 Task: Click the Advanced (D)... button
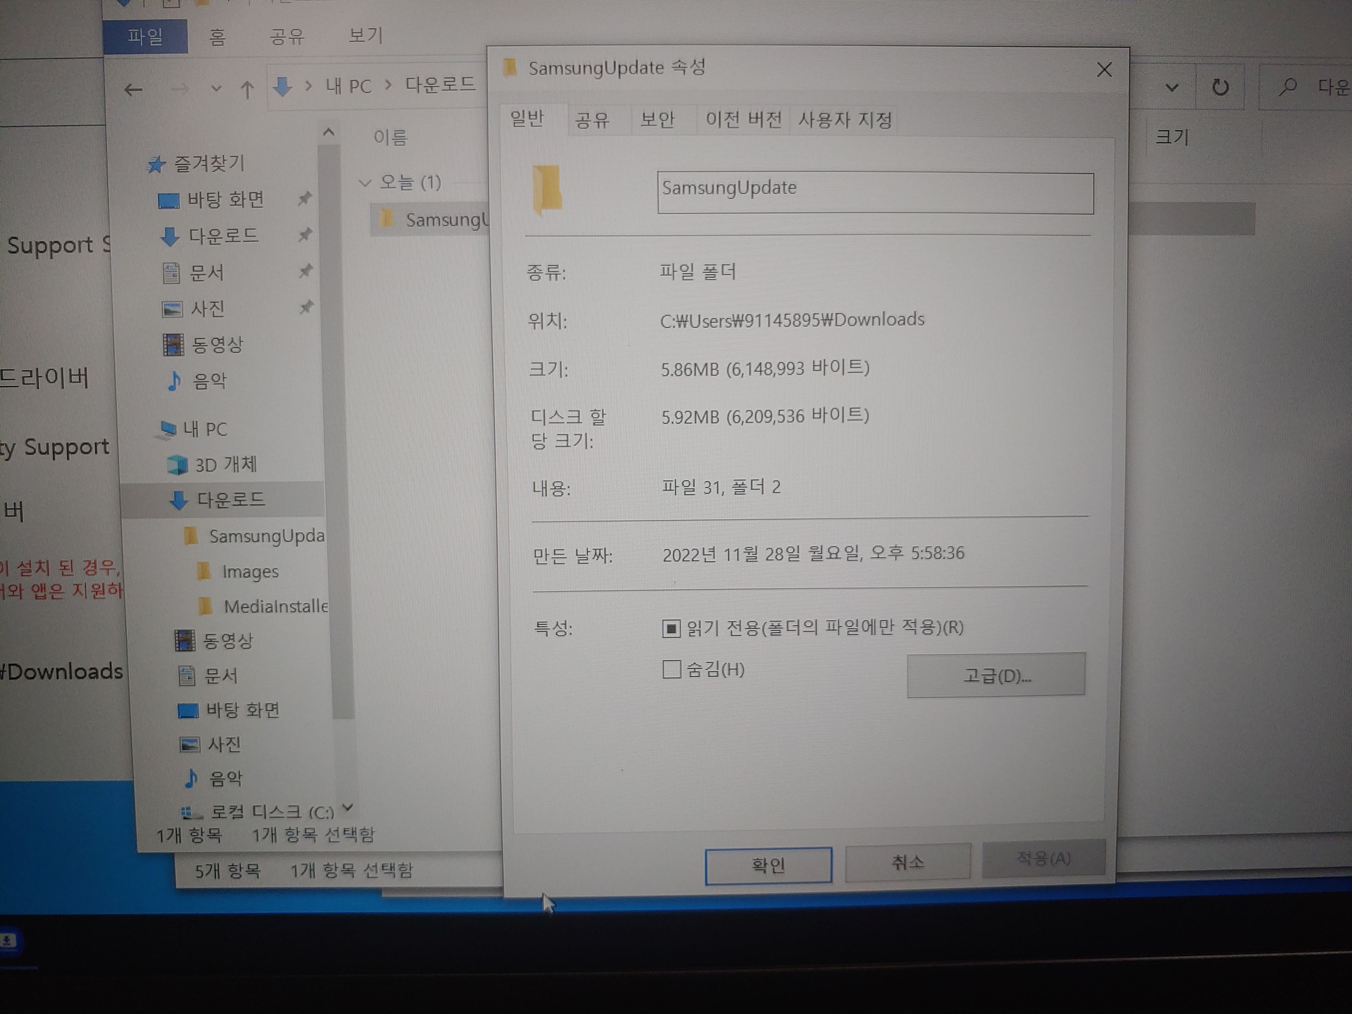(x=996, y=675)
